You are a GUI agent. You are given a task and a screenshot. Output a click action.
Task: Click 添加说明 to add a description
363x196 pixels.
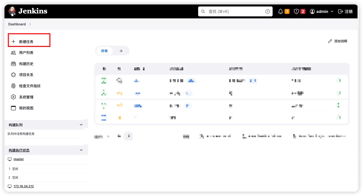338,41
